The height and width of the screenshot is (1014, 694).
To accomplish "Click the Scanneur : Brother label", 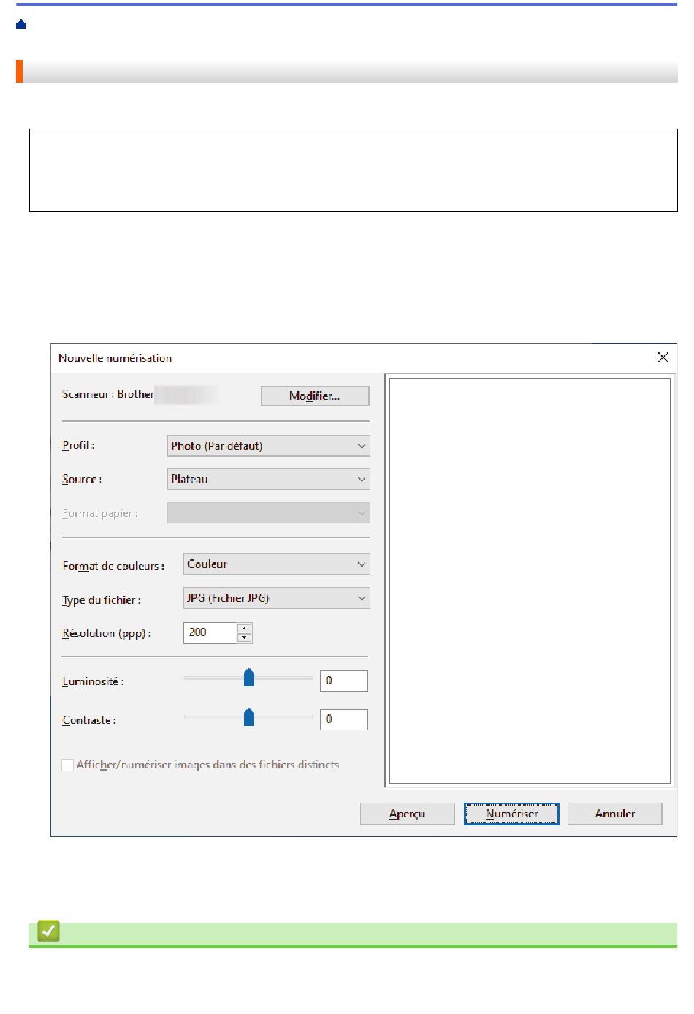I will coord(108,394).
